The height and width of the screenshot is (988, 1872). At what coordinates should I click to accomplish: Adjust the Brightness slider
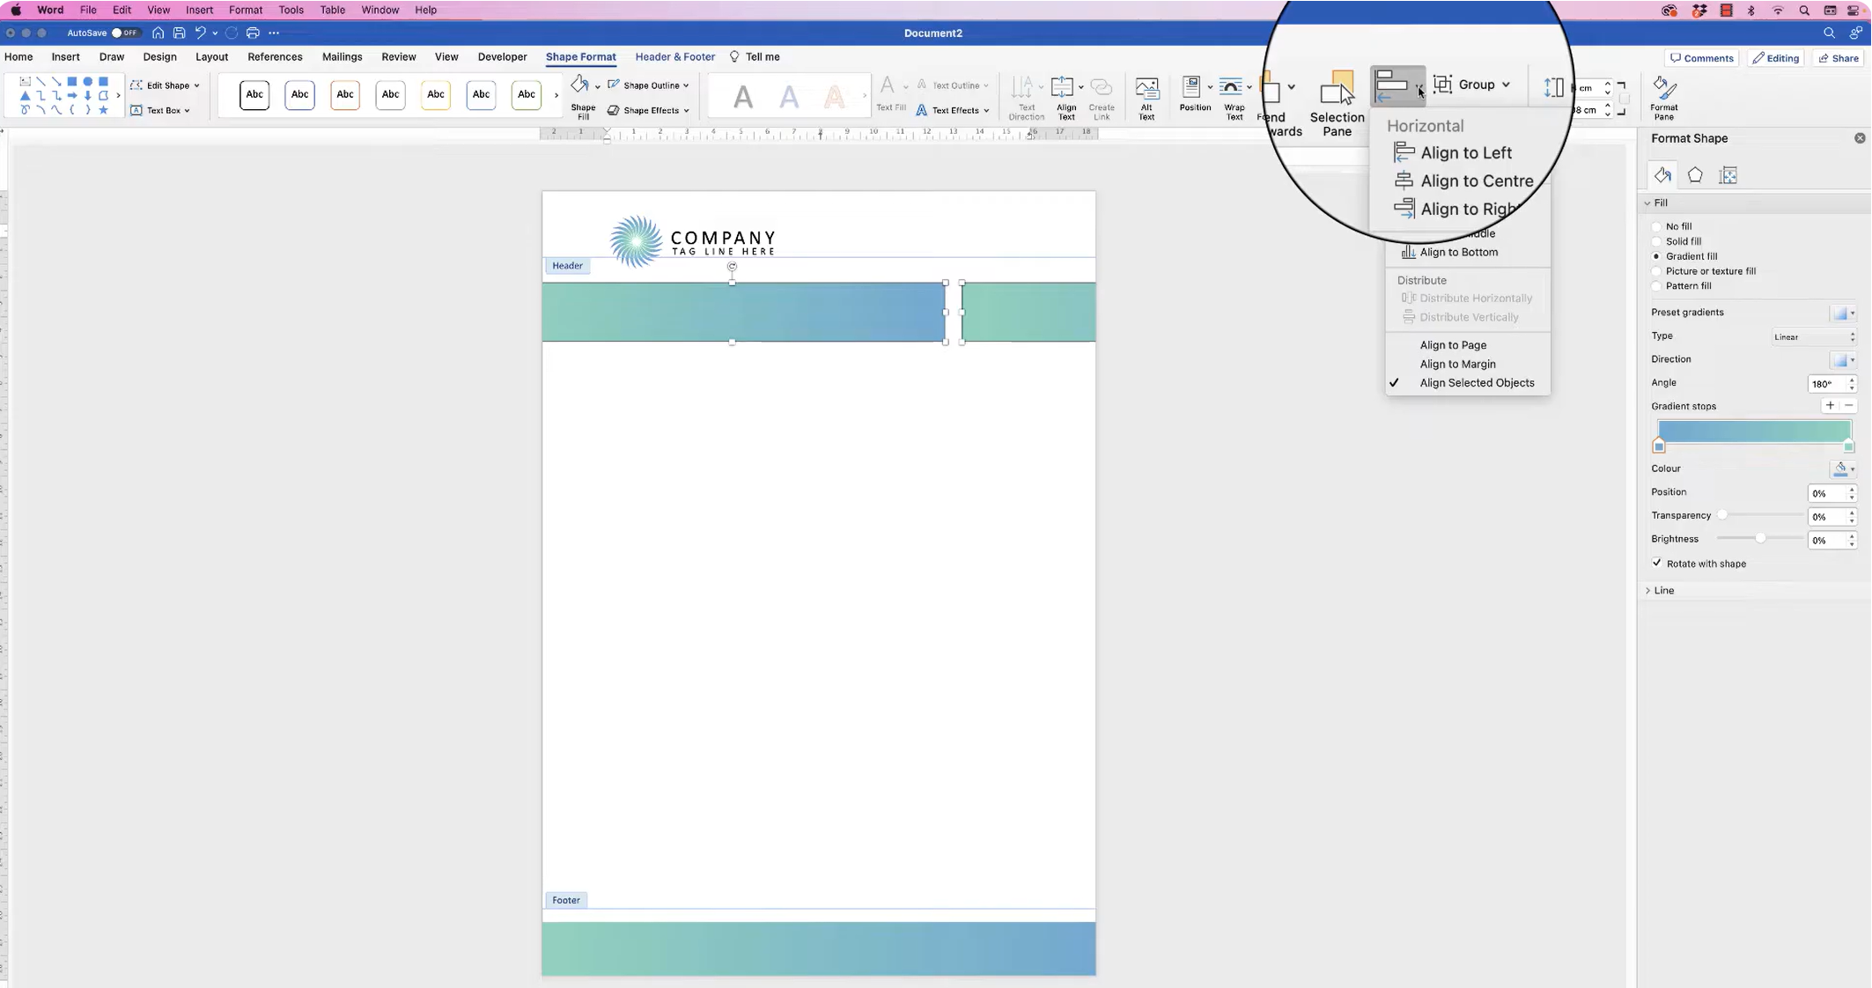[1760, 538]
